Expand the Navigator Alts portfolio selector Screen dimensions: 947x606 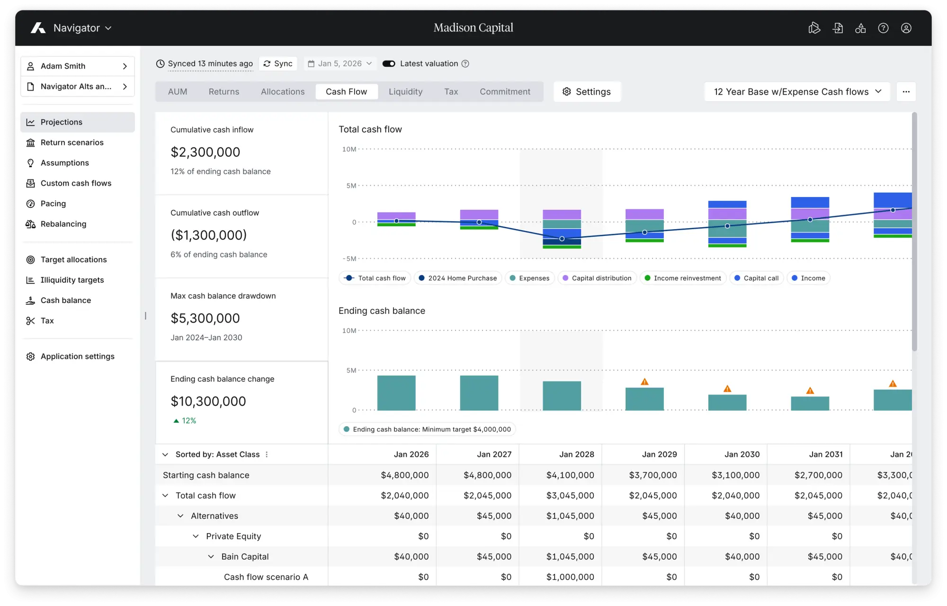78,87
